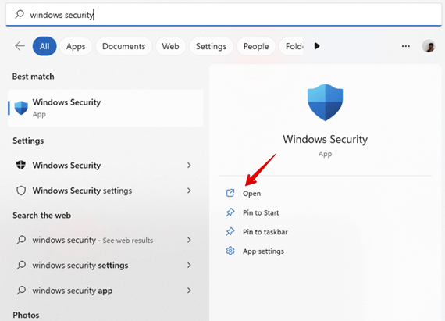Open 'windows security settings' web suggestion
Image resolution: width=445 pixels, height=321 pixels.
tap(105, 265)
